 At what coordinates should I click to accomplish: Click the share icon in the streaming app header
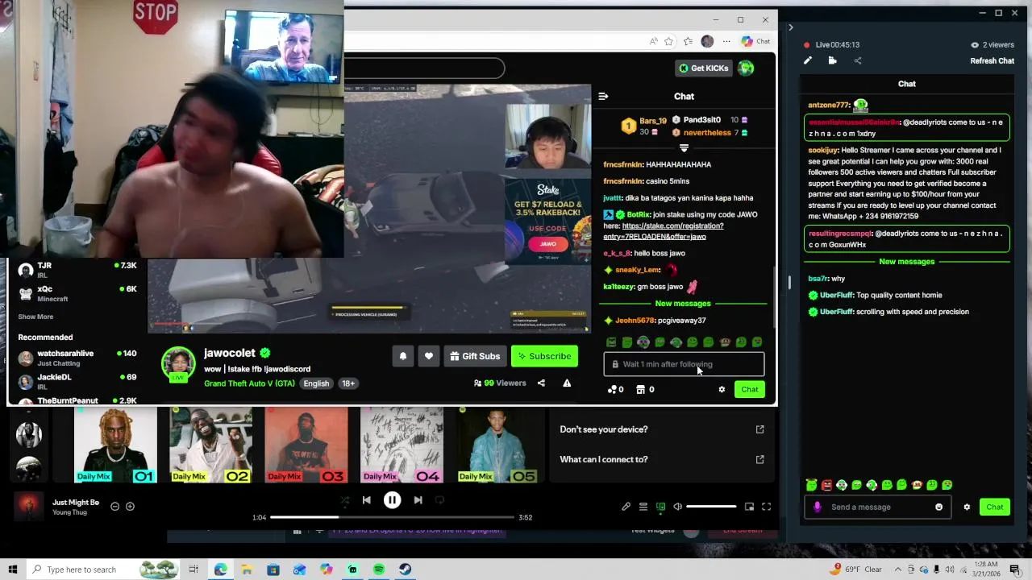tap(857, 60)
